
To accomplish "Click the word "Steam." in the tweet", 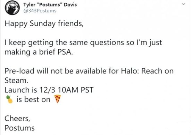I will [x=16, y=80].
